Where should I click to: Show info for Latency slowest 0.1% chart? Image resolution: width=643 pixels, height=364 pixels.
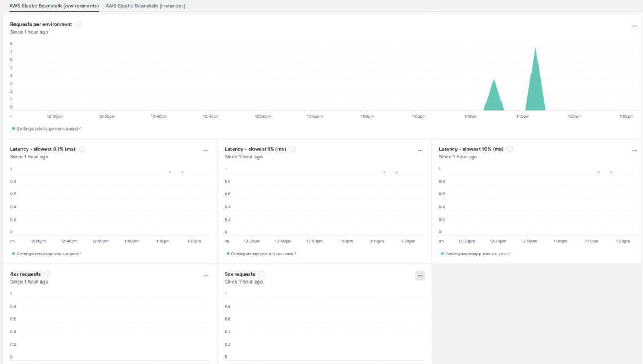81,149
